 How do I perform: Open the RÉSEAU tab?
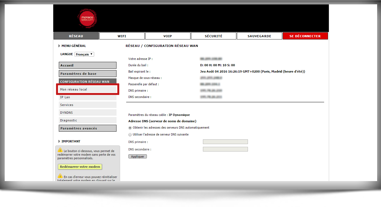point(76,36)
